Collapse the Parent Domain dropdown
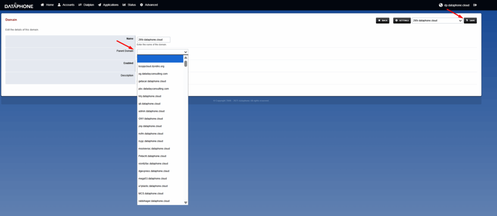 [163, 51]
